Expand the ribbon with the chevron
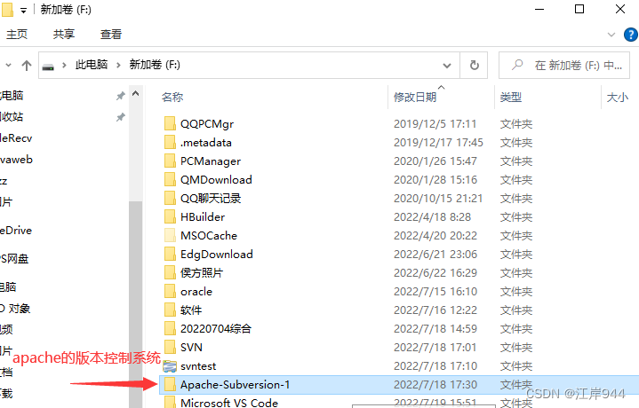Screen dimensions: 639x408 [x=611, y=35]
